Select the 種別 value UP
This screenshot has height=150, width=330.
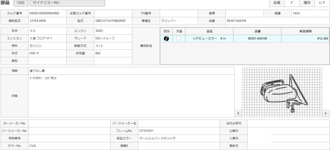click(322, 3)
